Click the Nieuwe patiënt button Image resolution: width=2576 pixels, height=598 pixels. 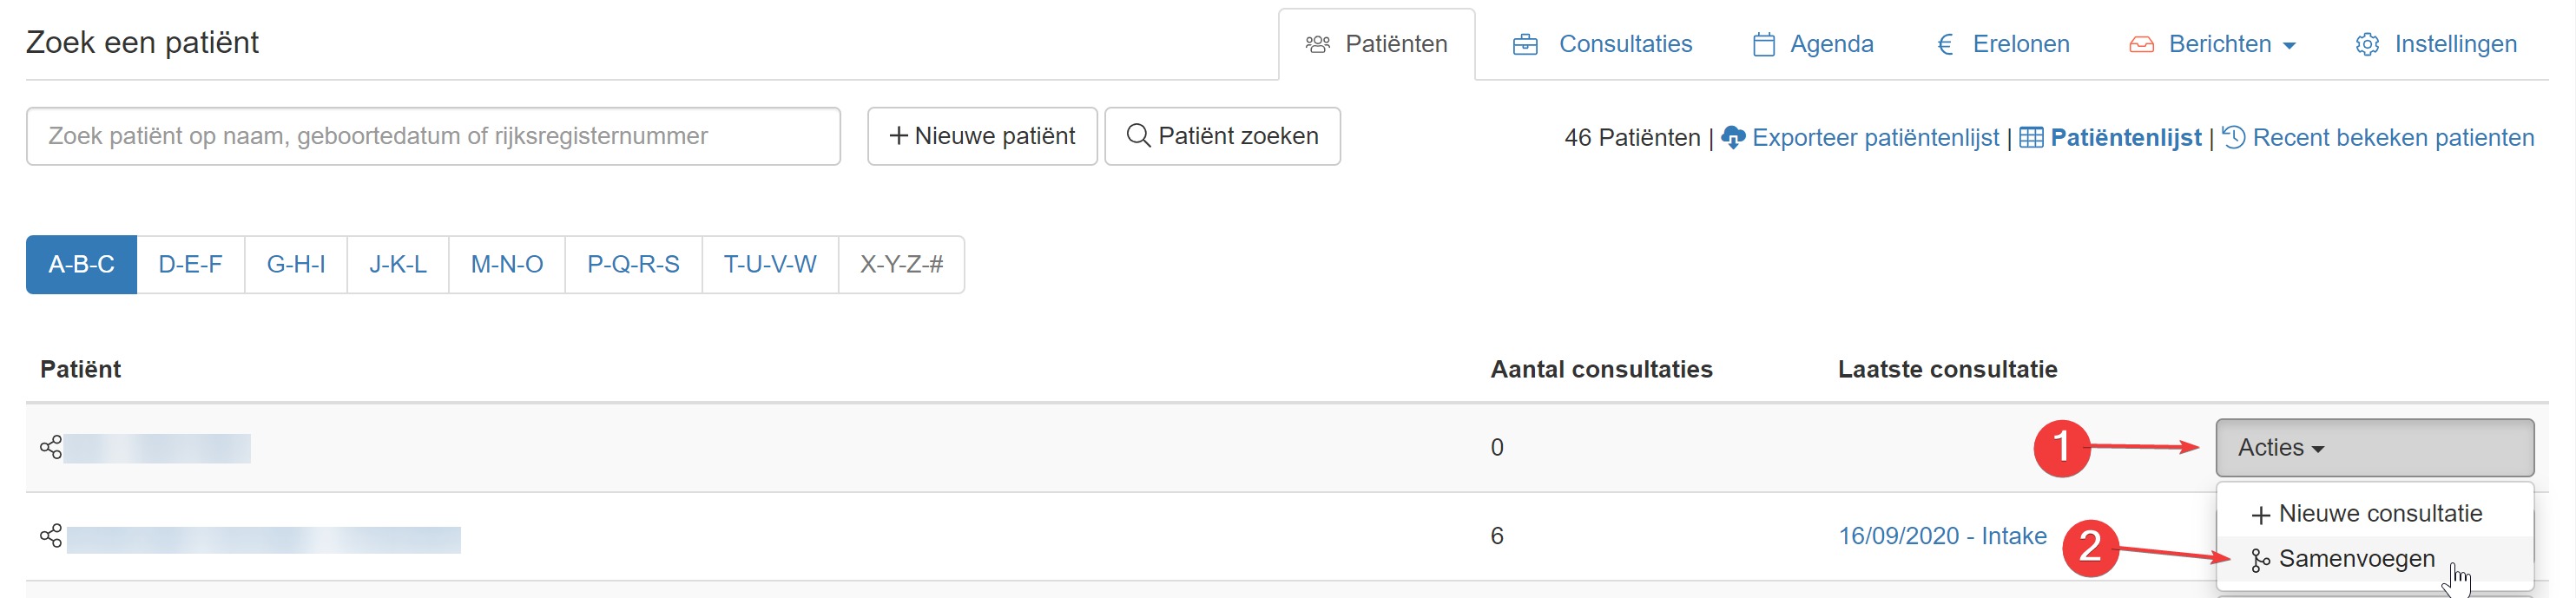982,136
